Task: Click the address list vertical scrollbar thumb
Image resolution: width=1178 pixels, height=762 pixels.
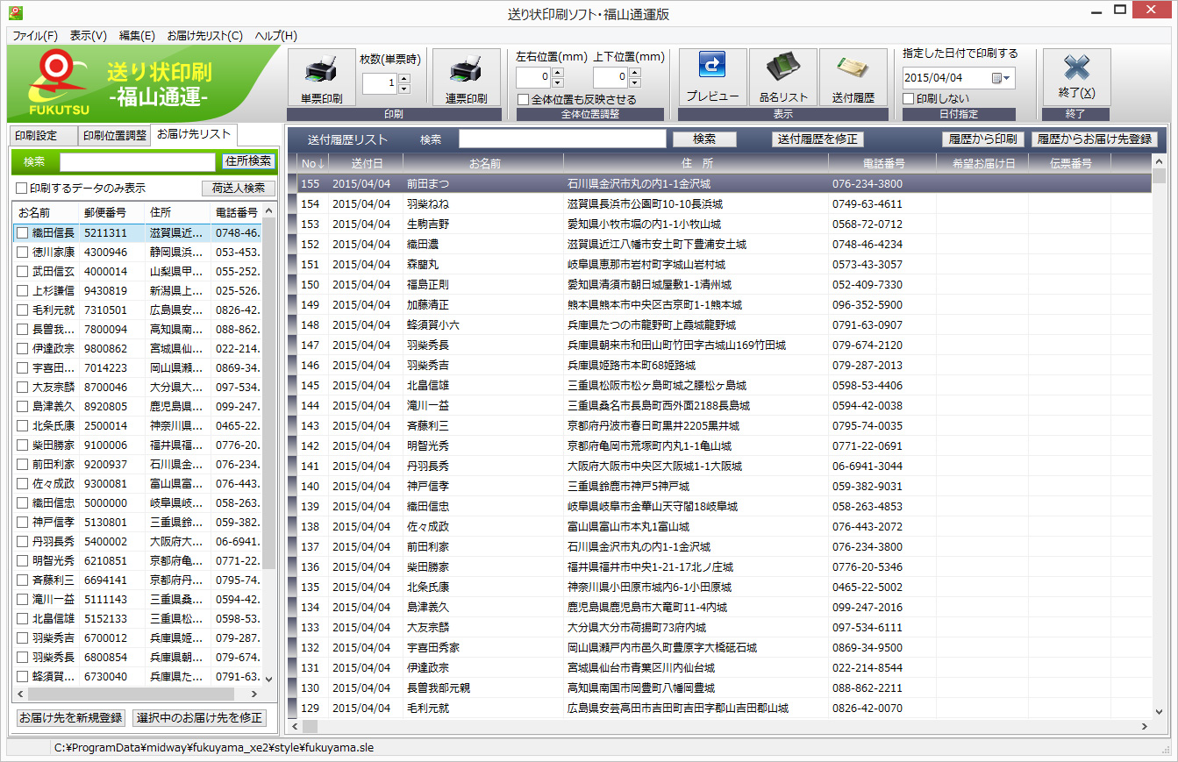Action: click(268, 393)
